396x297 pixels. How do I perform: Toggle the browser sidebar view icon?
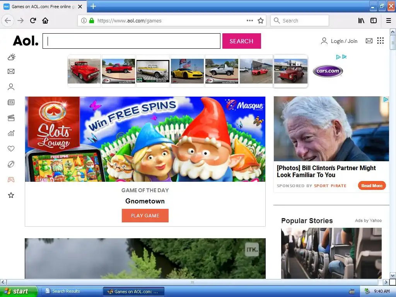[x=374, y=20]
